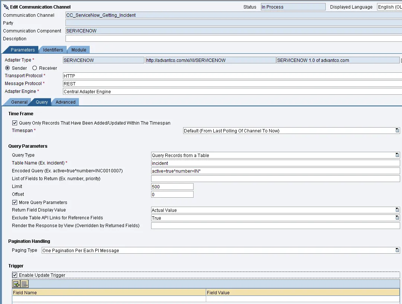Toggle the More Query Parameters checkbox
The height and width of the screenshot is (304, 402).
(x=15, y=202)
